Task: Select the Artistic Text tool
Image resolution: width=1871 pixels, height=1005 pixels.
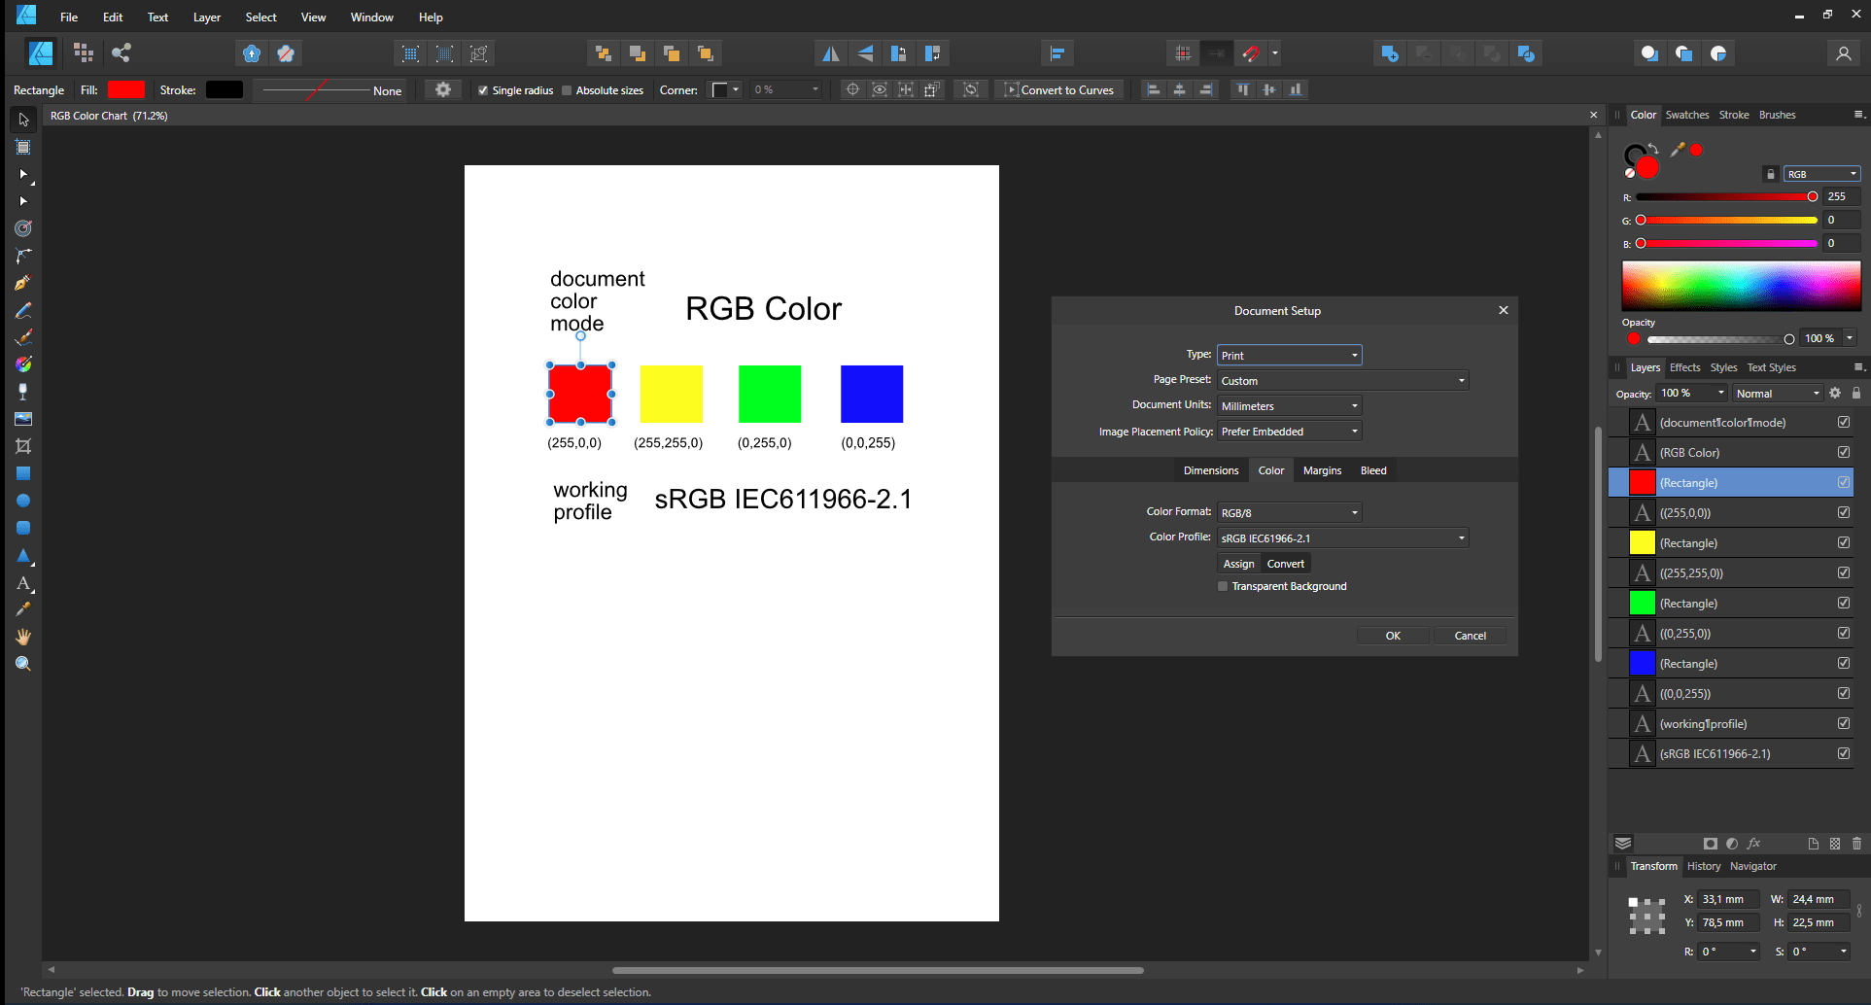Action: tap(23, 583)
